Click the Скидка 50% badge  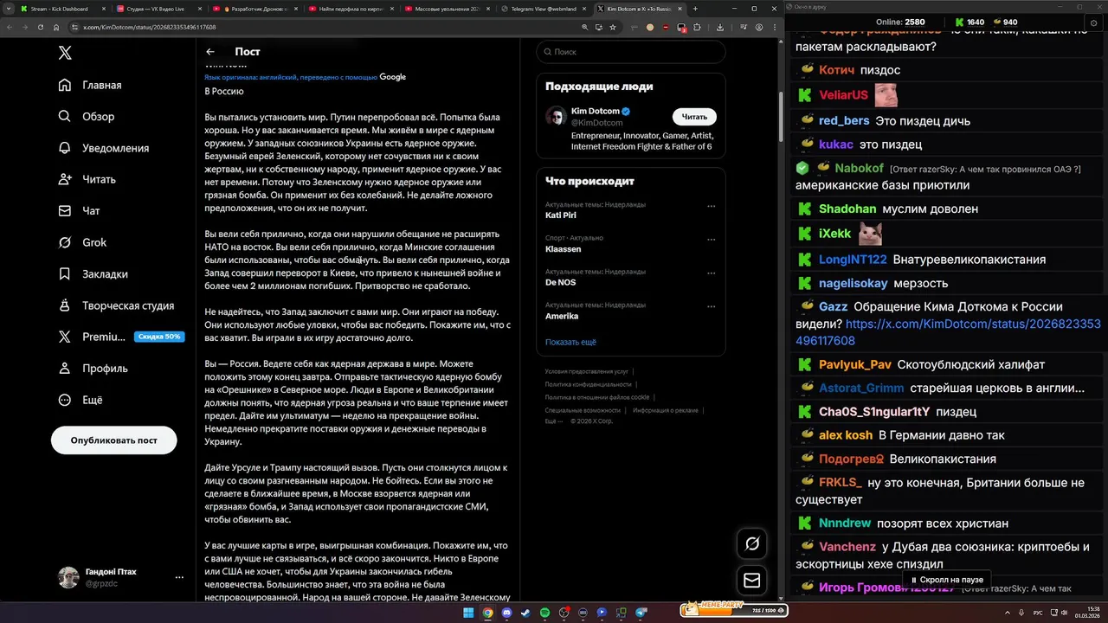[x=160, y=337]
